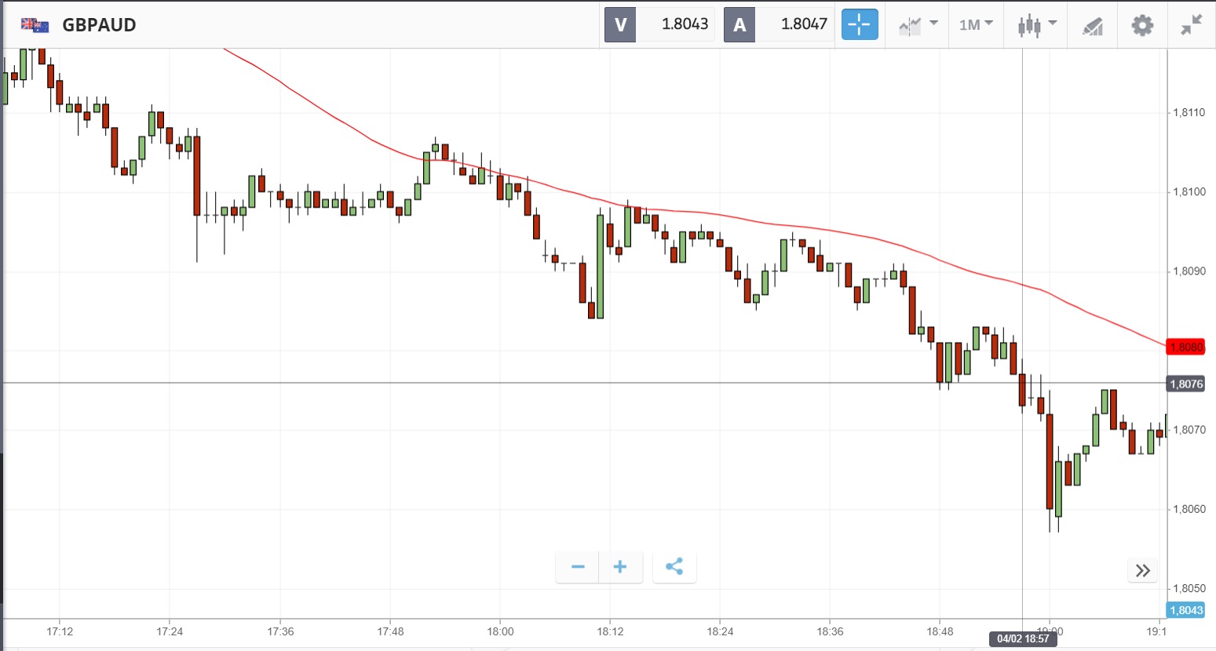Zoom out with the minus button

click(578, 567)
